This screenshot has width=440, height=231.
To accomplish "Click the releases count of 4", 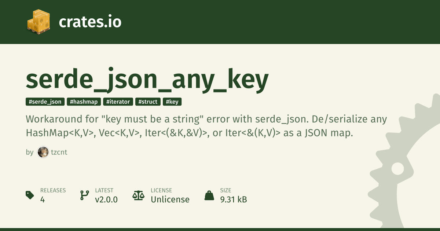I will (43, 199).
